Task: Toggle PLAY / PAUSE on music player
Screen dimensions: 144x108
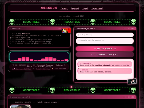Action: click(x=22, y=69)
